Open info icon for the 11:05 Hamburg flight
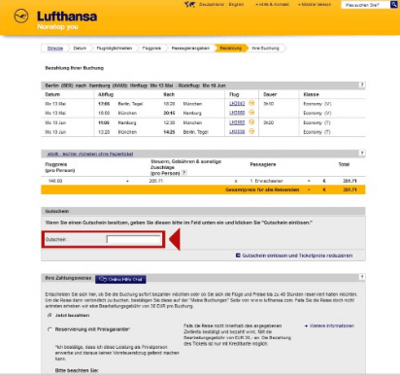400x376 pixels. click(x=251, y=122)
